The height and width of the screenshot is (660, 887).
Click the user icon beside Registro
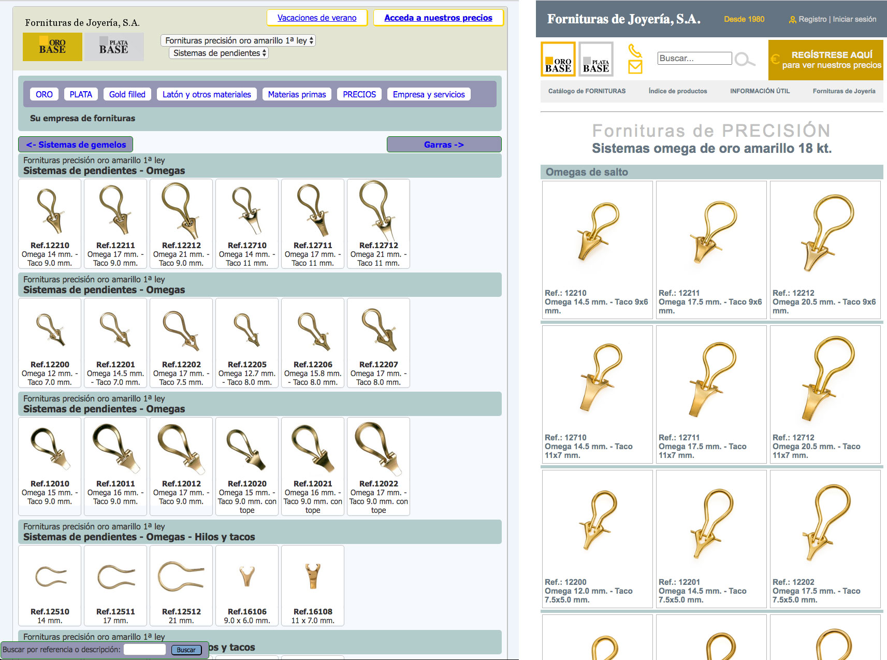click(792, 20)
